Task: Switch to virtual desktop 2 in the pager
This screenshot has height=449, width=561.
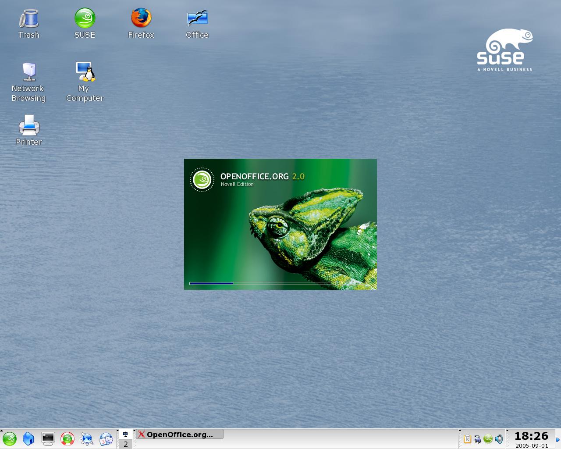Action: (126, 444)
